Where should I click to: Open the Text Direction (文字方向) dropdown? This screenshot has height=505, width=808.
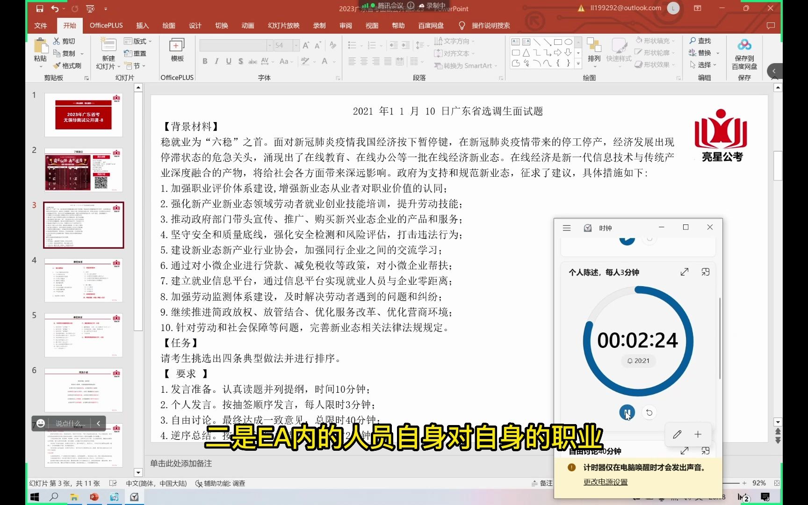(x=454, y=41)
